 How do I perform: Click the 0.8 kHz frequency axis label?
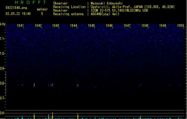pos(2,83)
